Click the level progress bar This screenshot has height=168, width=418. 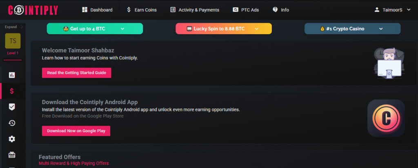(x=13, y=60)
